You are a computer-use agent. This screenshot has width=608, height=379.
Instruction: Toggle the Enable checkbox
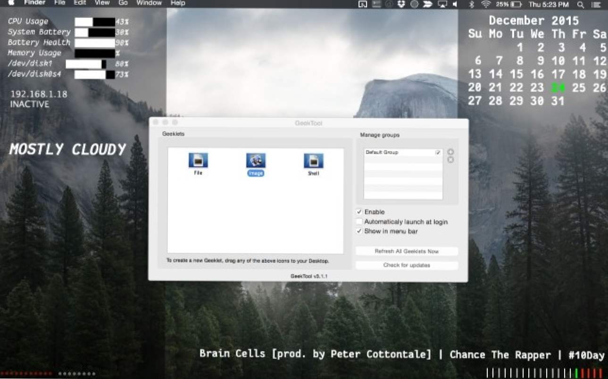coord(359,212)
